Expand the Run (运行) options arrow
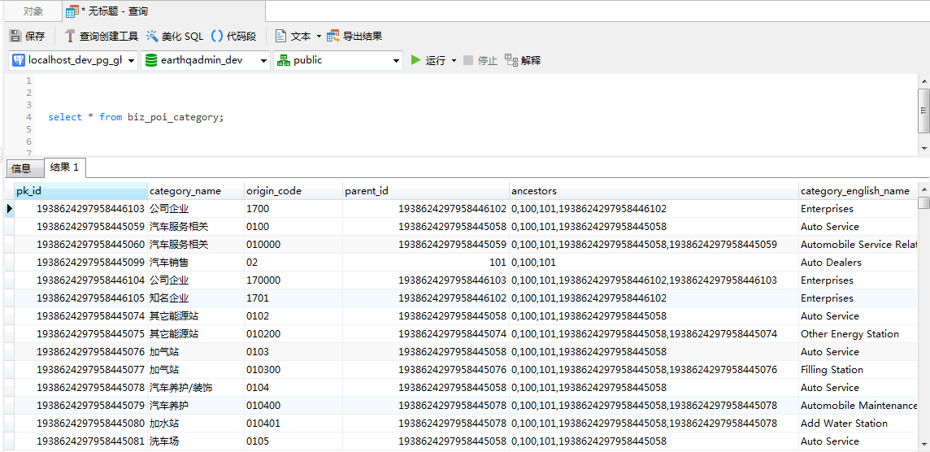The width and height of the screenshot is (930, 452). point(454,61)
